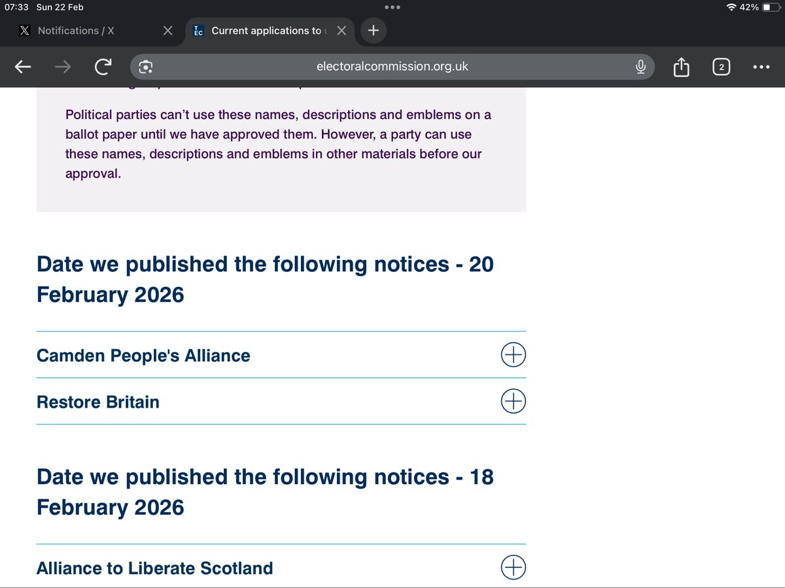Tap the heading dated 20 February 2026
This screenshot has height=588, width=785.
(265, 279)
